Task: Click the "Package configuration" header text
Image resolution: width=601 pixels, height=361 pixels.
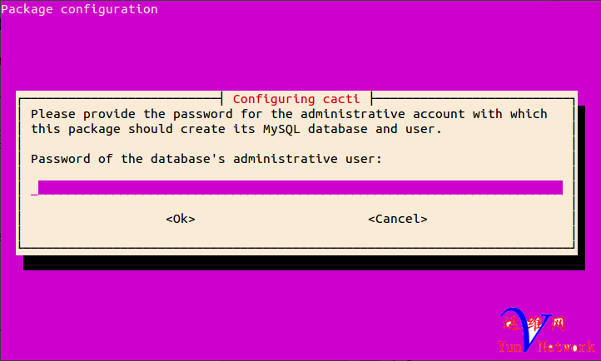Action: coord(81,10)
